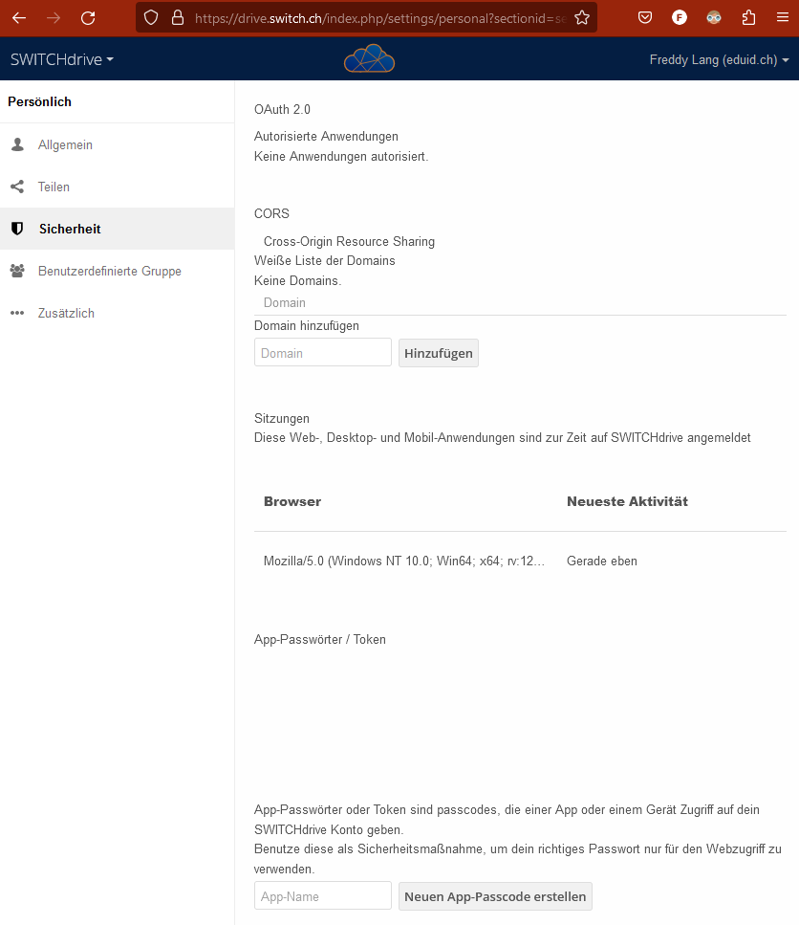
Task: Click the share icon next to Teilen
Action: coord(17,187)
